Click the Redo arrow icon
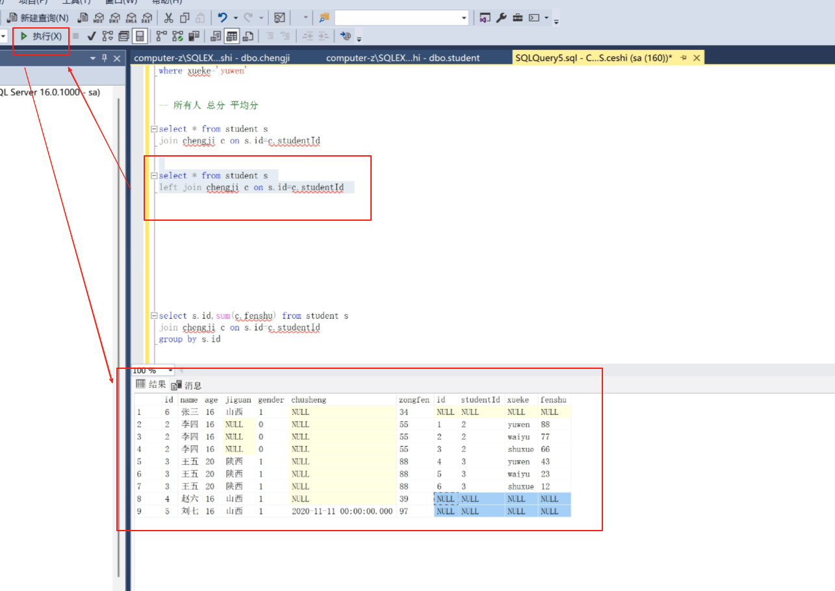835x591 pixels. [249, 18]
